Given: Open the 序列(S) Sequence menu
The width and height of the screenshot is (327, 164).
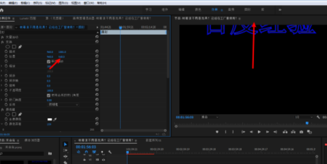Looking at the screenshot, I should click(37, 3).
